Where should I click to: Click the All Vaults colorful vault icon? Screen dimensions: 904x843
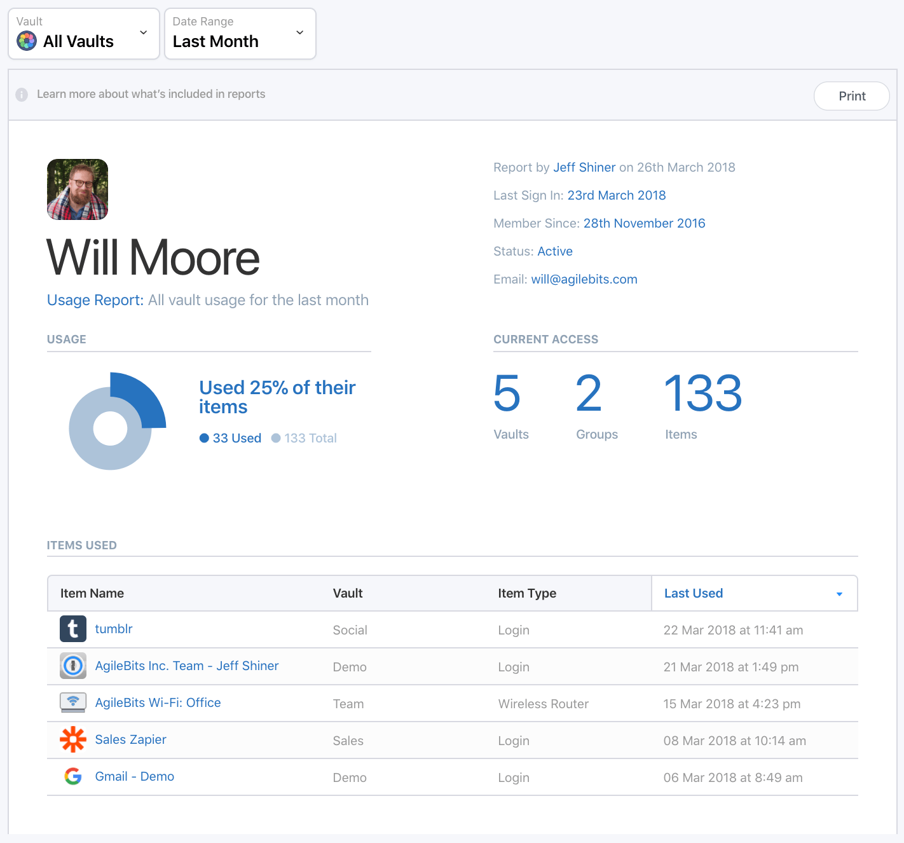27,41
